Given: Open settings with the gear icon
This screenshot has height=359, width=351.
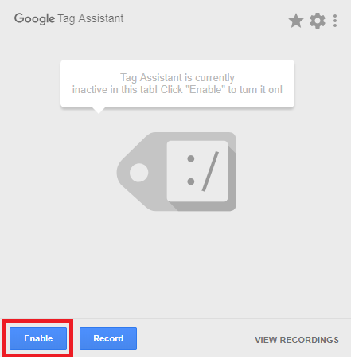Looking at the screenshot, I should 318,21.
